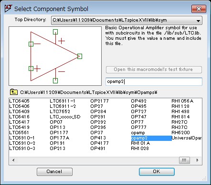Choose the RH1028 symbol
This screenshot has width=211, height=185.
pyautogui.click(x=140, y=149)
